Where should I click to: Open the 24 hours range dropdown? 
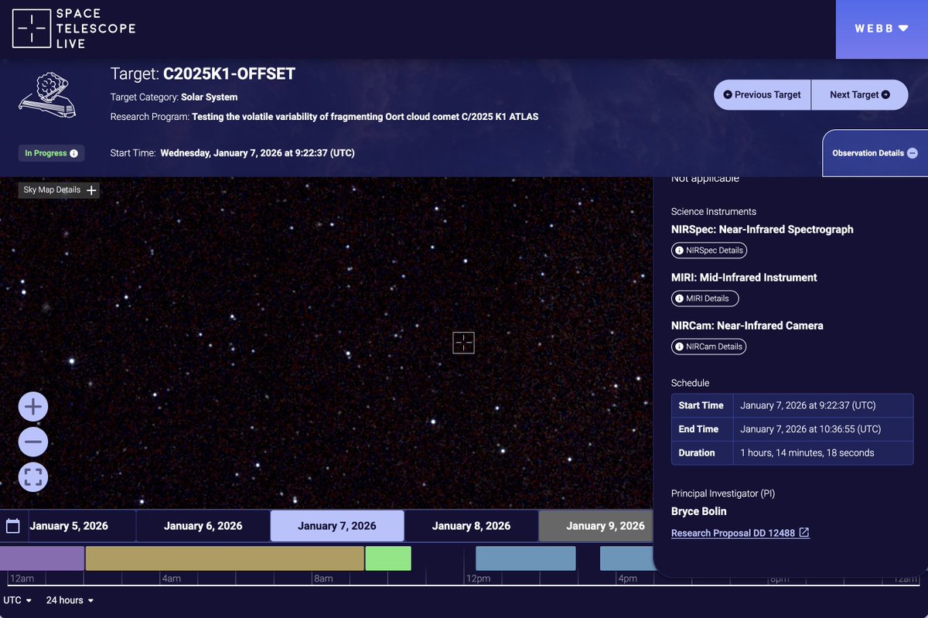coord(70,600)
